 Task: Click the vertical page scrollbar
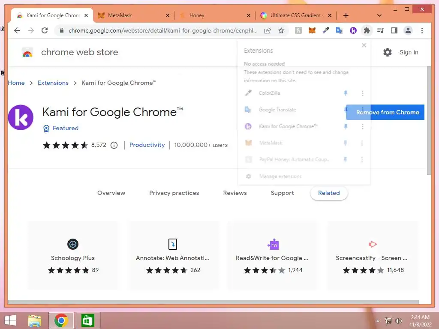coord(429,120)
